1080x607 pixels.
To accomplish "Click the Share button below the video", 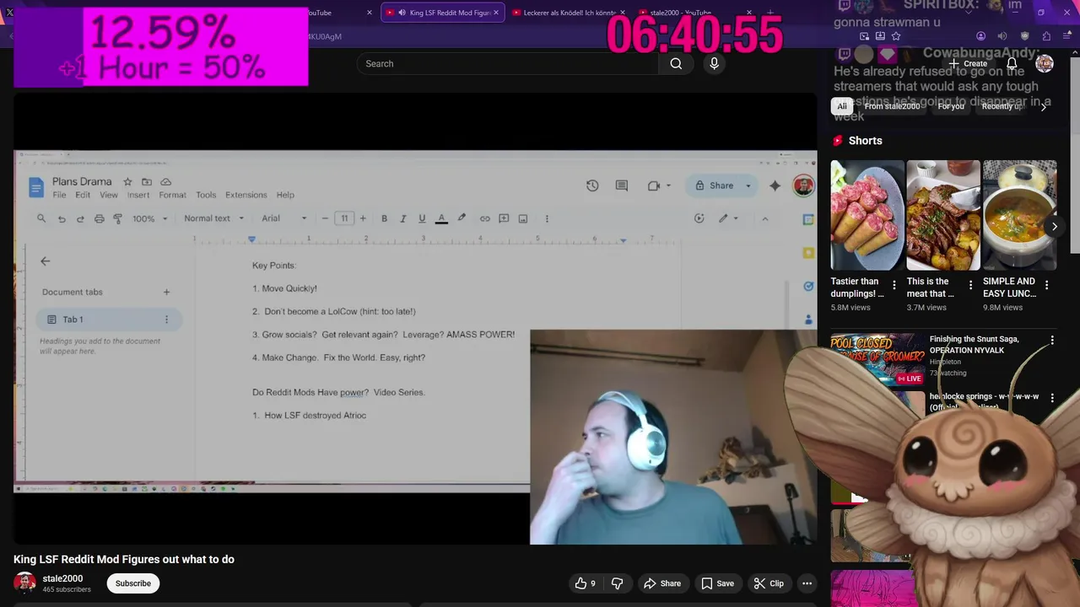I will click(662, 583).
